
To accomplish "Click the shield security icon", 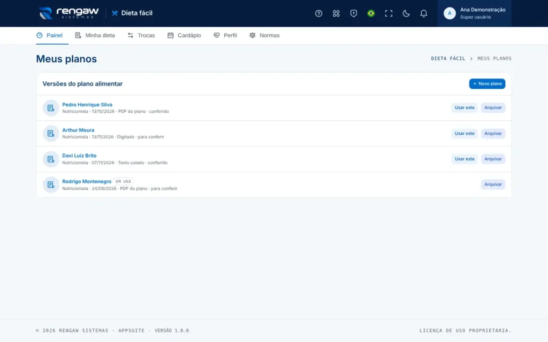I will [353, 13].
